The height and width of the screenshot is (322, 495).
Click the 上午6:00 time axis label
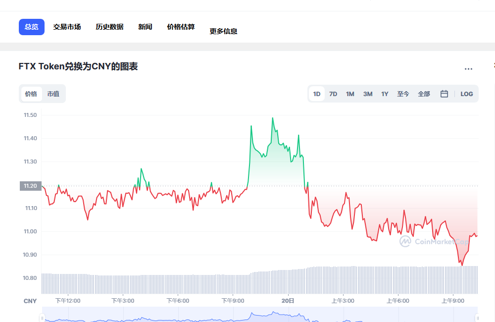[398, 301]
